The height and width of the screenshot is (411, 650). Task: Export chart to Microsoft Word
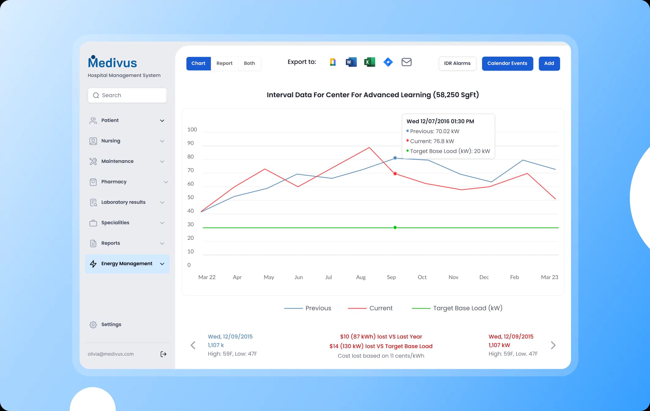351,62
